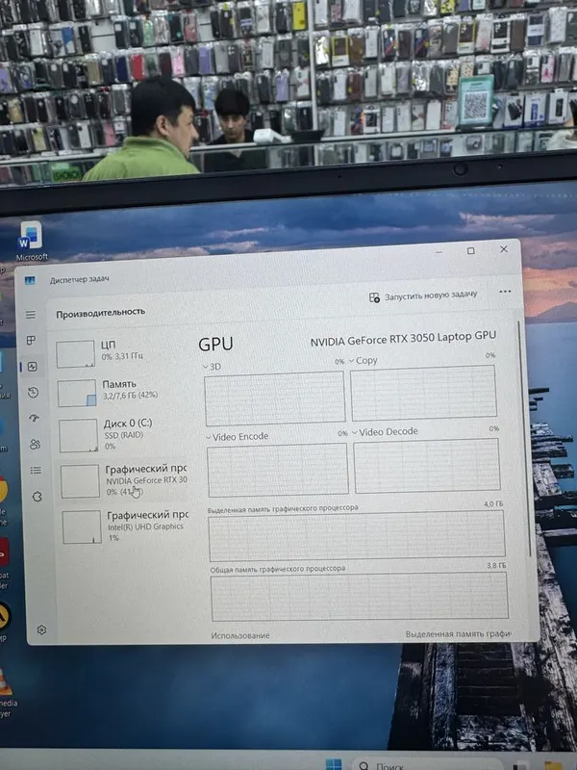Click the Память mini graph thumbnail
This screenshot has width=577, height=770.
click(77, 393)
